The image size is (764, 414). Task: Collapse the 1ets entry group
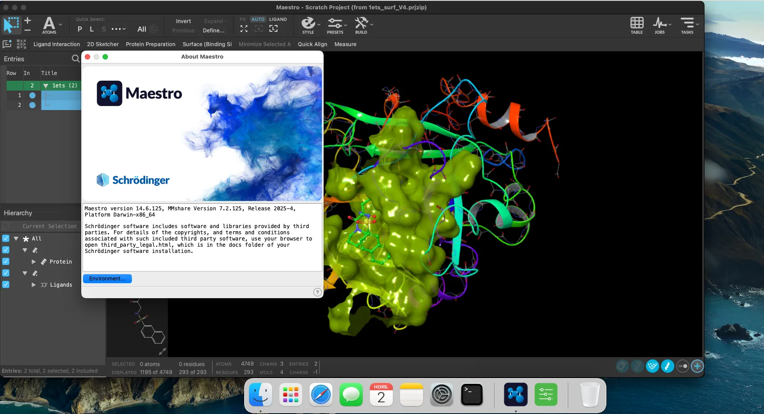[45, 86]
